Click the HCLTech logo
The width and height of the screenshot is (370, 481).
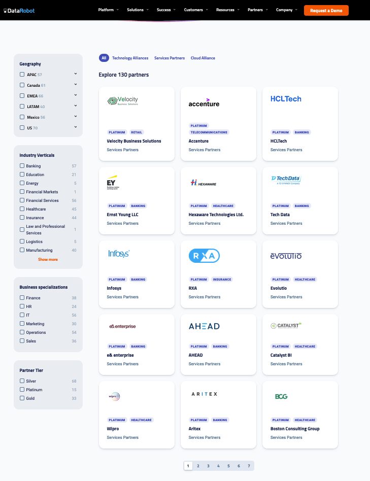pos(286,99)
